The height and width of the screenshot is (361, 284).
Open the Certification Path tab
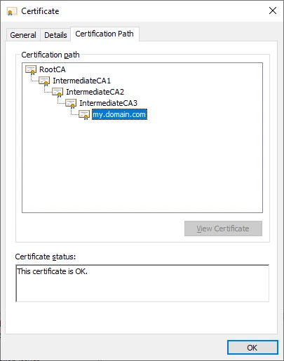[x=104, y=34]
